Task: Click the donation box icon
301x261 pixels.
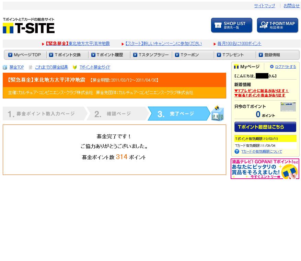Action: [218, 113]
